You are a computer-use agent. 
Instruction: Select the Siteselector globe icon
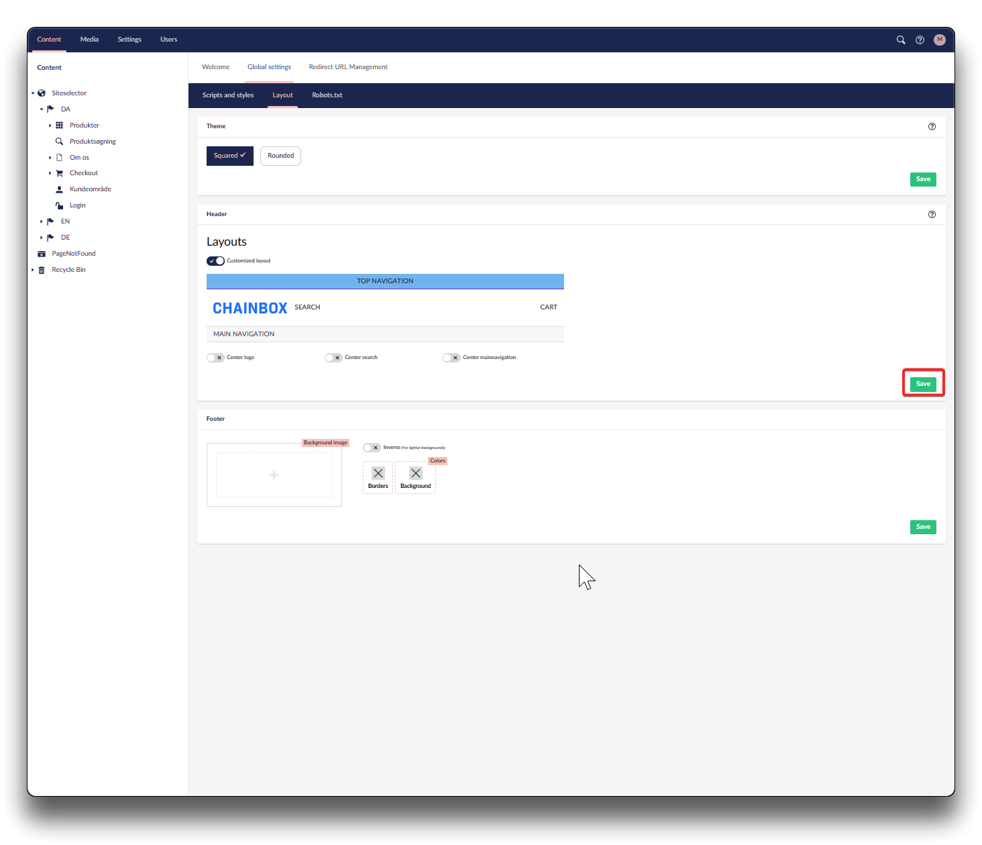coord(42,93)
